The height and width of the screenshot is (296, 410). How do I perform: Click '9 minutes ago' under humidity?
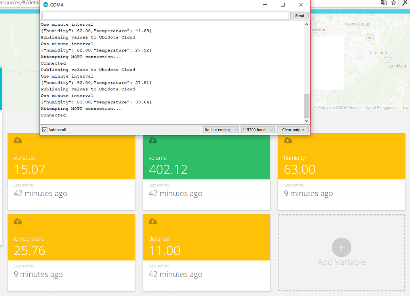pos(308,193)
